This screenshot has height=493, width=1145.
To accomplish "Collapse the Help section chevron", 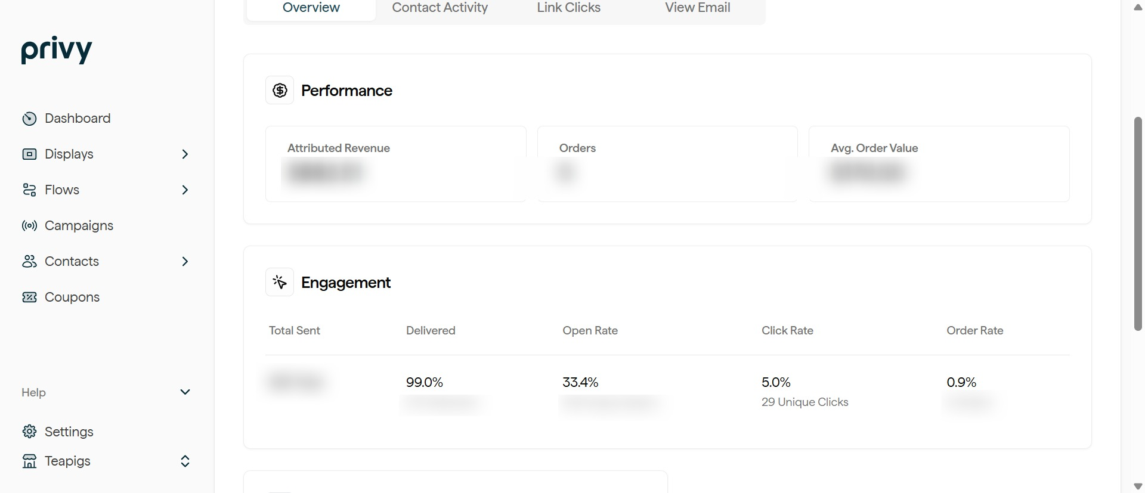I will [x=185, y=392].
